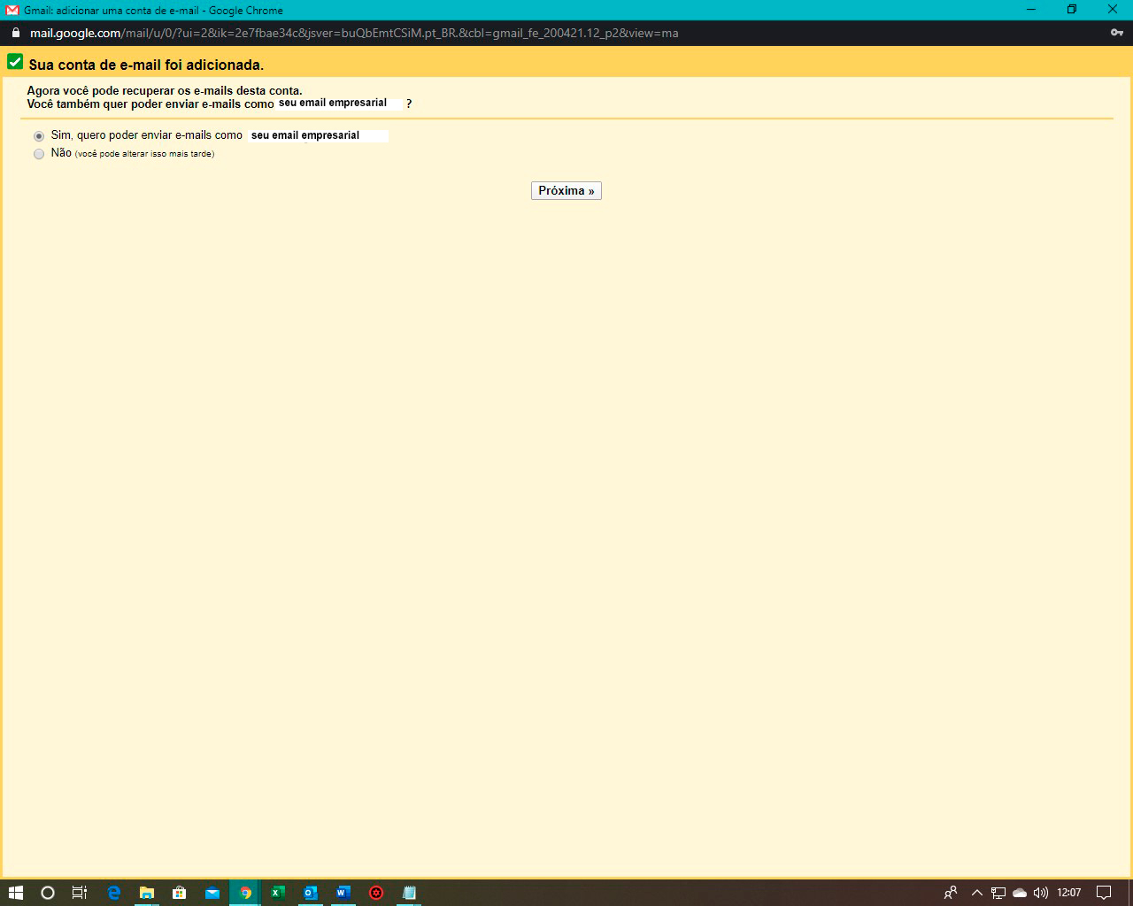Open the Mail app from taskbar
Image resolution: width=1133 pixels, height=906 pixels.
click(x=212, y=893)
